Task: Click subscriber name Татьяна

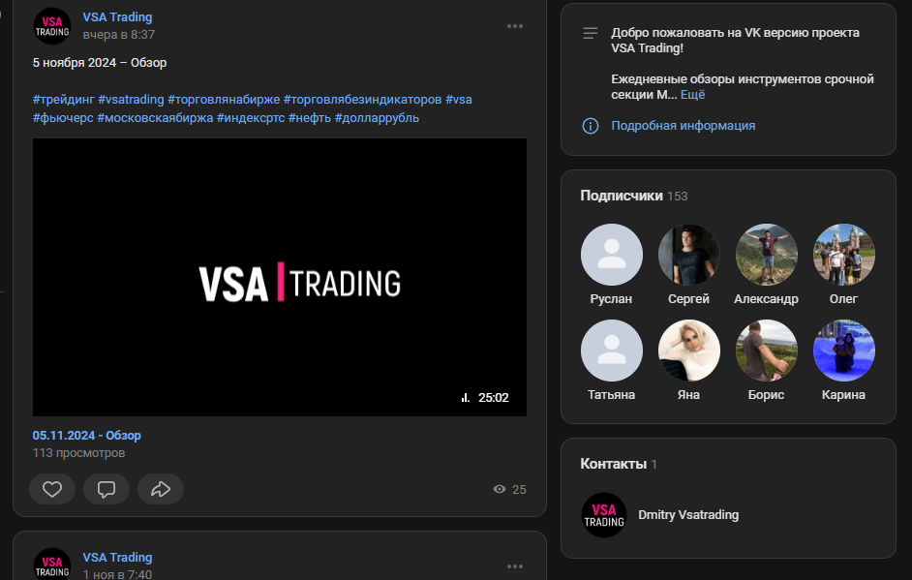Action: pos(611,395)
